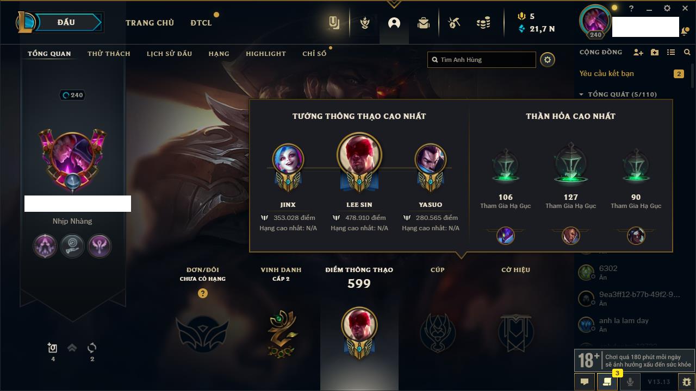The height and width of the screenshot is (391, 696).
Task: Click the Tìm Anh Hùng search field
Action: coord(482,60)
